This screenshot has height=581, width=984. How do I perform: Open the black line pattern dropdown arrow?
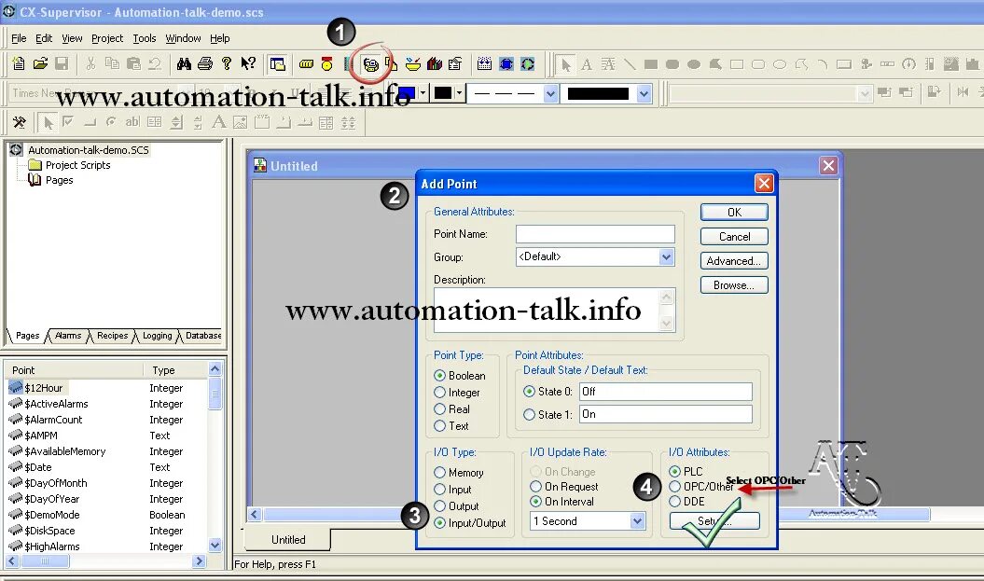644,93
